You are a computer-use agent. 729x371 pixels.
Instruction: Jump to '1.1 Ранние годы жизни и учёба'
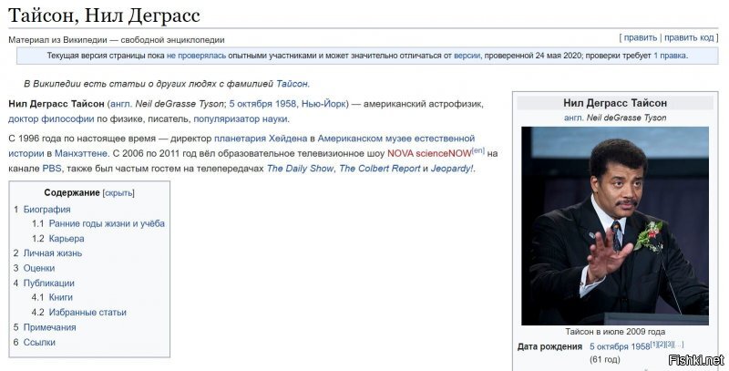point(98,223)
